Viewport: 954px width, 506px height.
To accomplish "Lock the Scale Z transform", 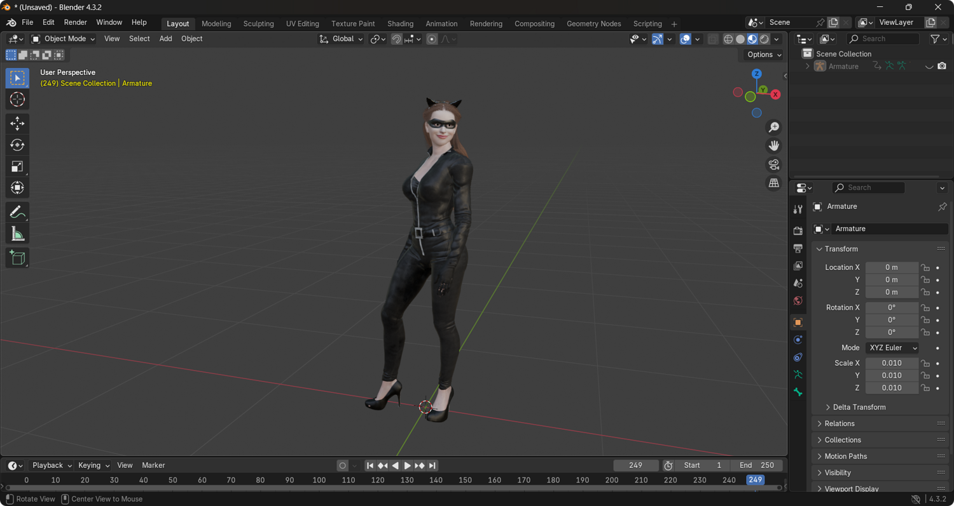I will [x=926, y=388].
